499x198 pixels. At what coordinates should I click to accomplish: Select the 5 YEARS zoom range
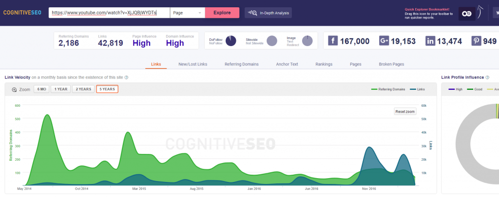pyautogui.click(x=107, y=89)
